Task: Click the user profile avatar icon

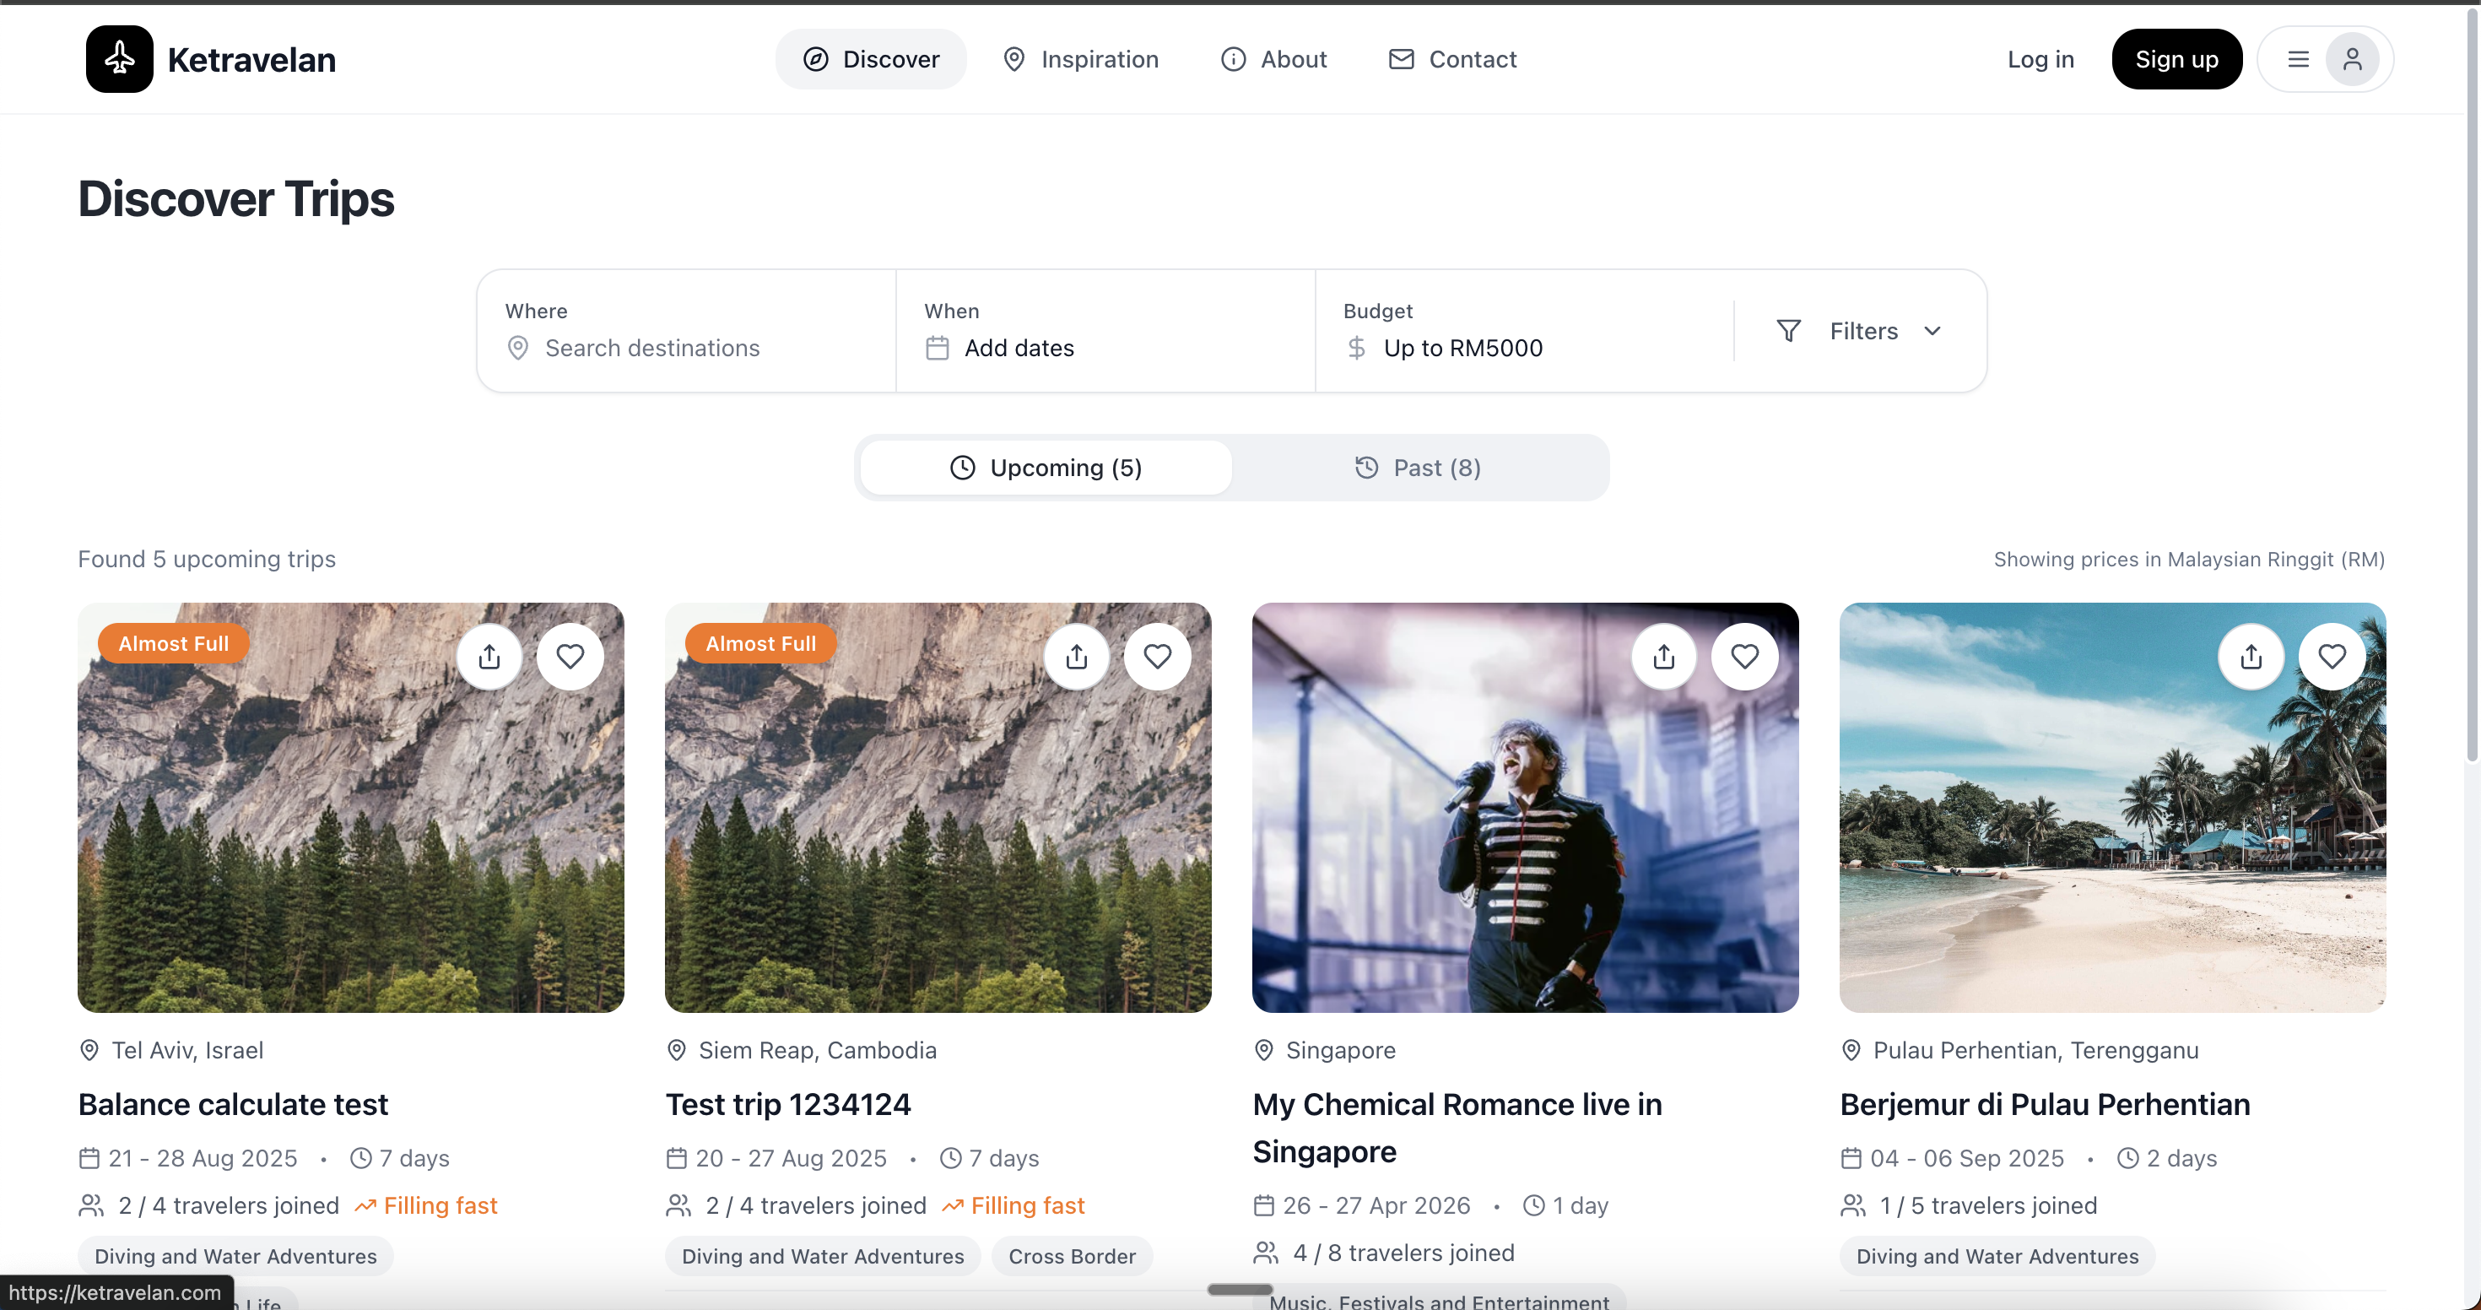Action: pyautogui.click(x=2352, y=60)
